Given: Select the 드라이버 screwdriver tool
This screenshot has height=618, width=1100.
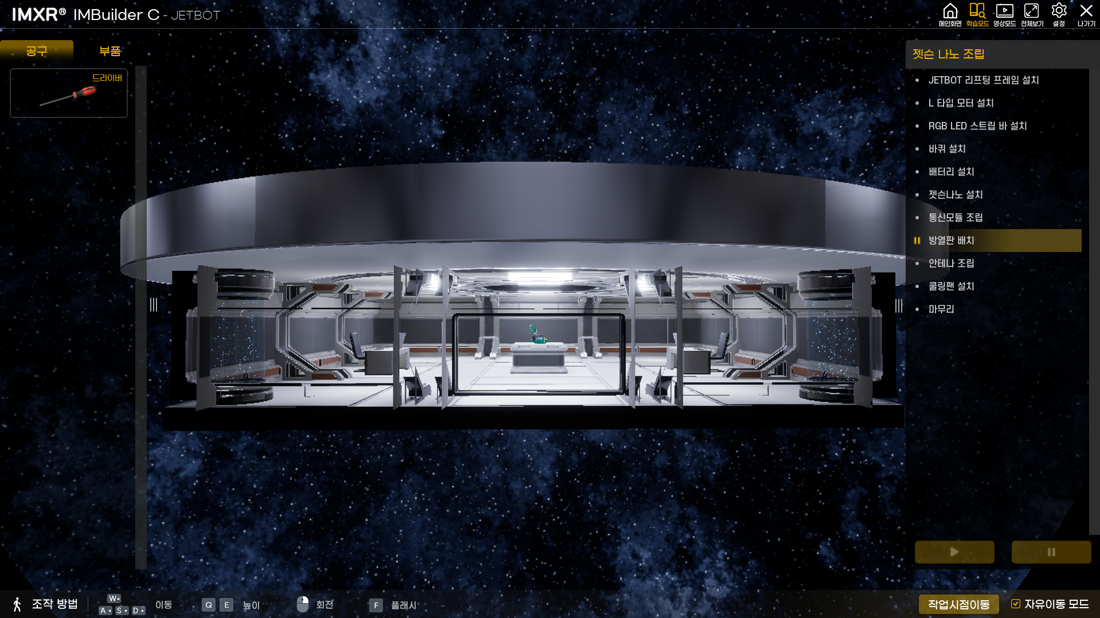Looking at the screenshot, I should [x=68, y=93].
